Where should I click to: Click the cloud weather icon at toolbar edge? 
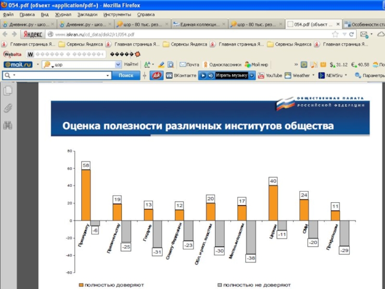point(381,34)
